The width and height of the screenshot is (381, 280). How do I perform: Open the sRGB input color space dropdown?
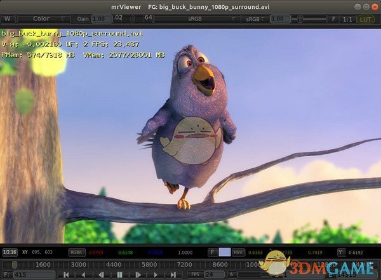tap(197, 18)
